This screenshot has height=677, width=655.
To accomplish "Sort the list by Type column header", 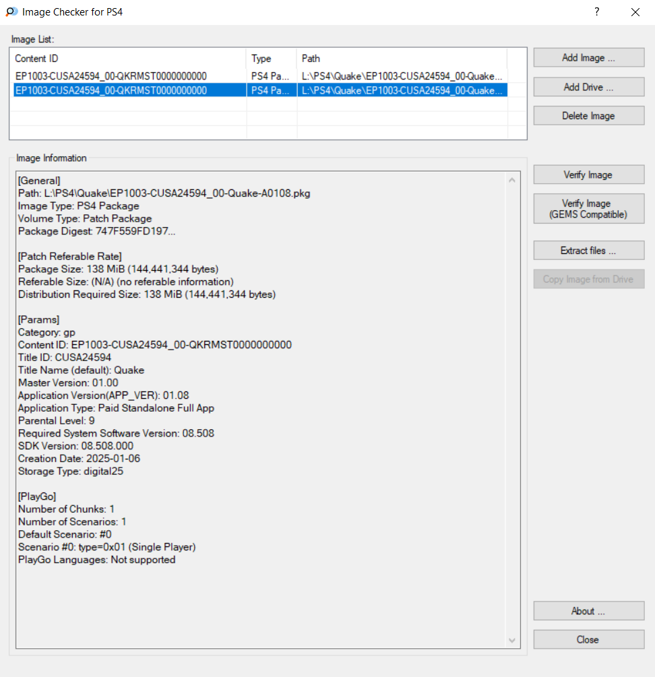I will pos(272,59).
